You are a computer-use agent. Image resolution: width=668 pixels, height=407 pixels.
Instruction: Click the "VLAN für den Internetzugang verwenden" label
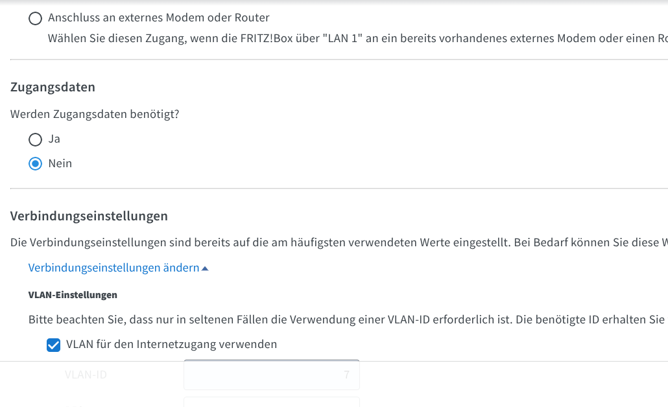click(x=171, y=344)
